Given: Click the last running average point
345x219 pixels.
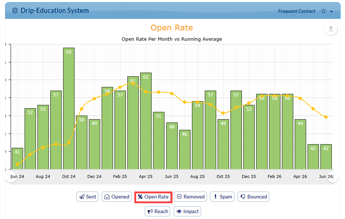Looking at the screenshot, I should 326,117.
